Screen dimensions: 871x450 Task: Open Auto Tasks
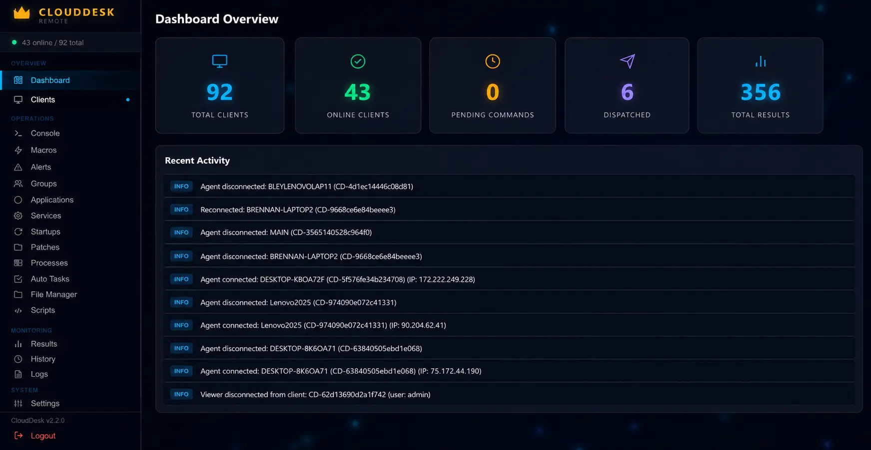tap(70, 279)
